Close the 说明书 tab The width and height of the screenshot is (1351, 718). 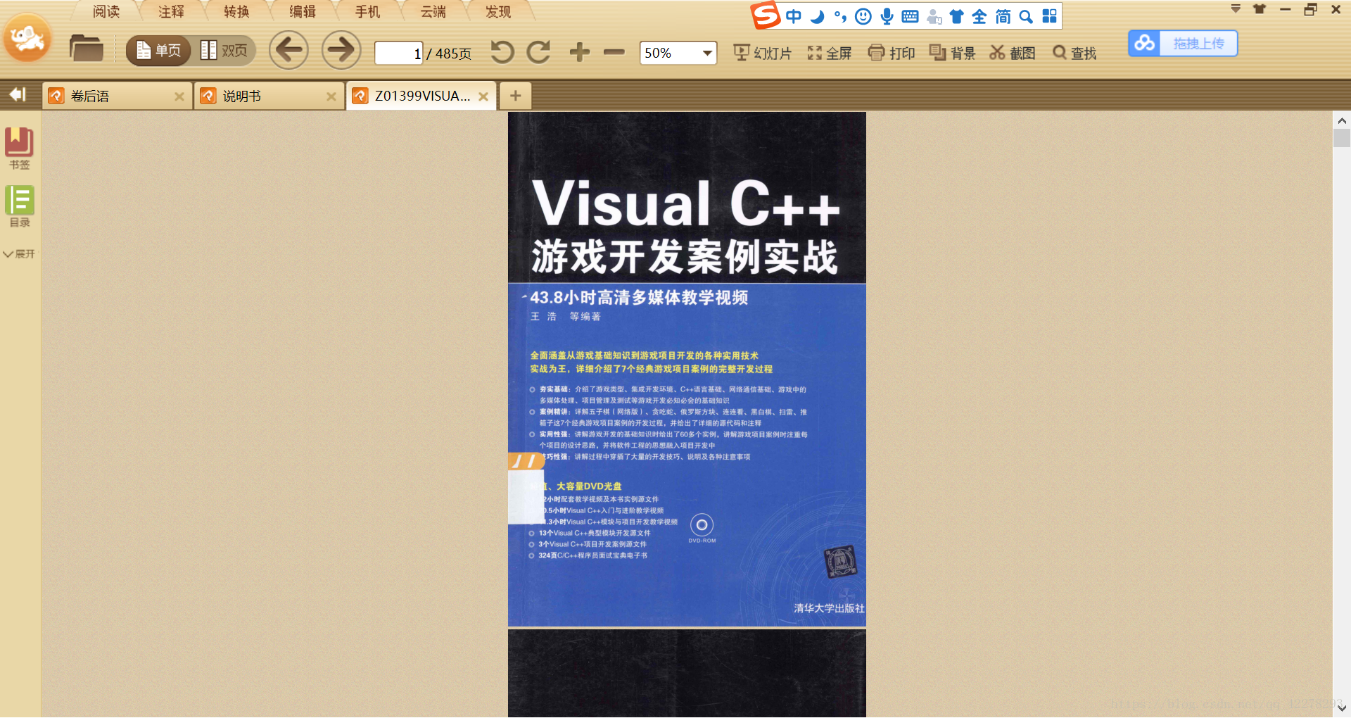(331, 97)
